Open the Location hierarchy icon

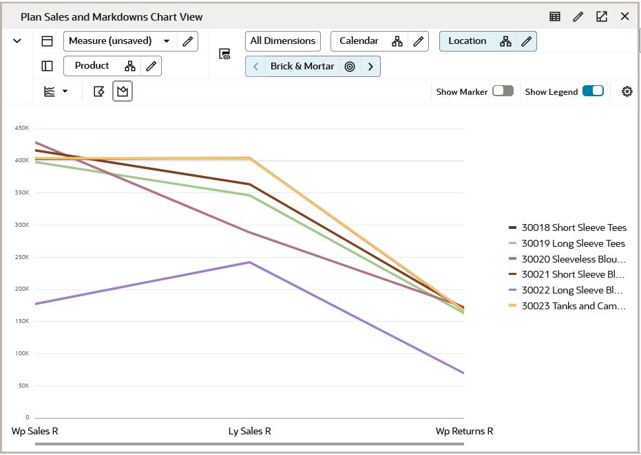pos(506,41)
